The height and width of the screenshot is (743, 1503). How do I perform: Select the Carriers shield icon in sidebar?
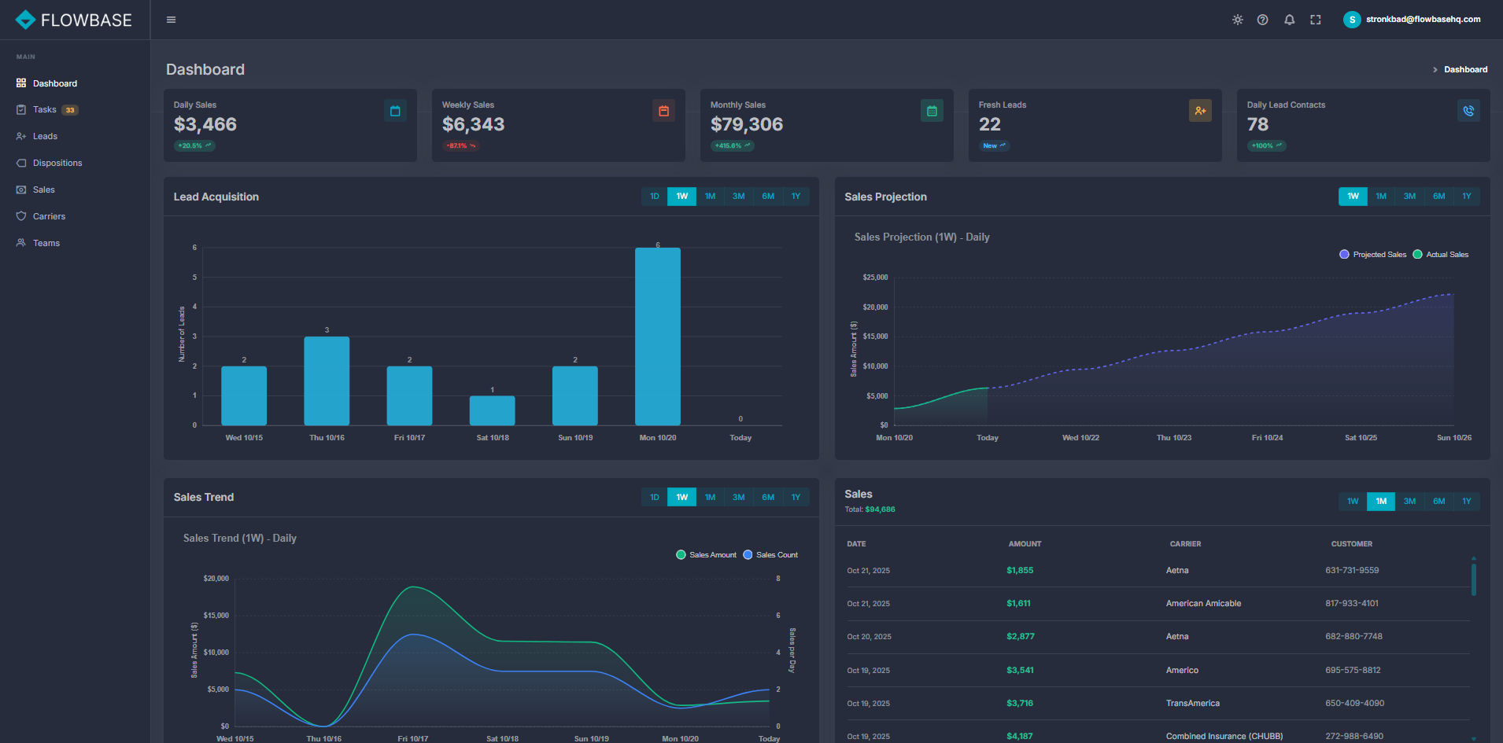click(20, 215)
